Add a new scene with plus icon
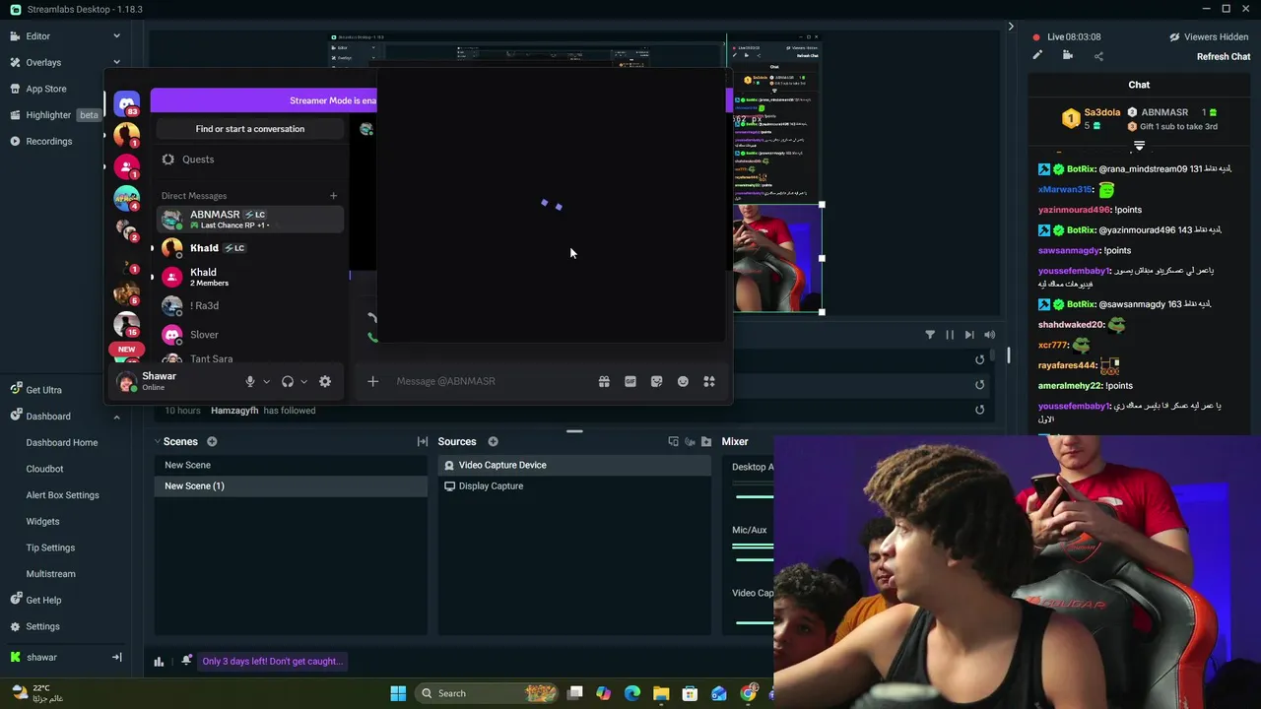 [x=212, y=442]
